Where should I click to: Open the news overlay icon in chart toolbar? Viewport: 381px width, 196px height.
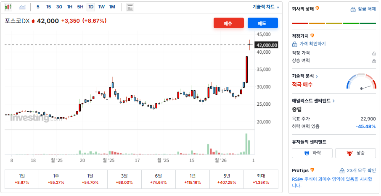coord(130,7)
